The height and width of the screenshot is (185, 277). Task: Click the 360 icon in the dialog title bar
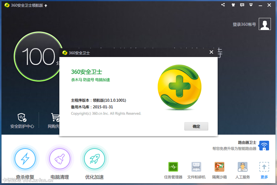click(x=65, y=53)
